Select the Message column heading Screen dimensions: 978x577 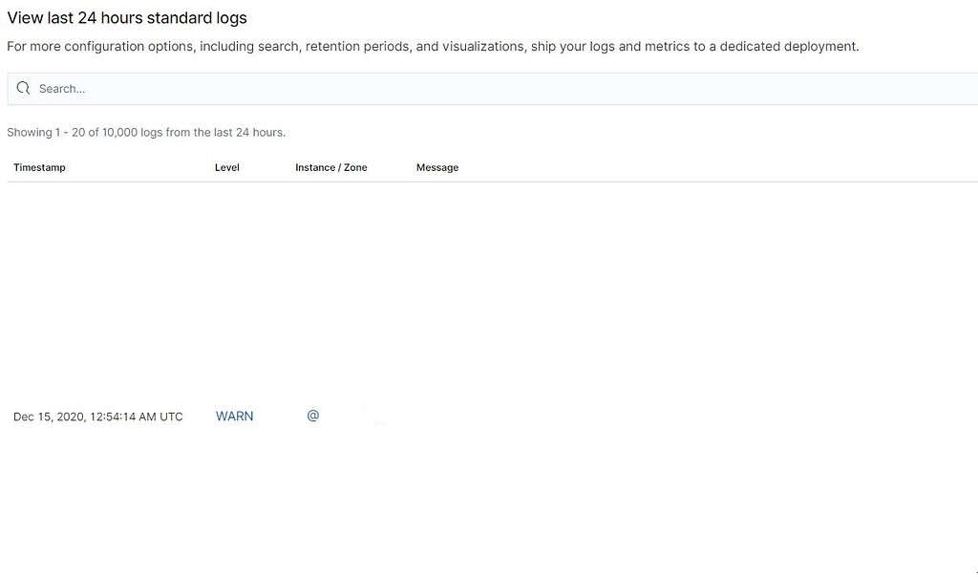pos(437,167)
